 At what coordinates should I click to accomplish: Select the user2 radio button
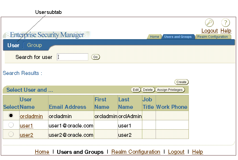pos(11,134)
